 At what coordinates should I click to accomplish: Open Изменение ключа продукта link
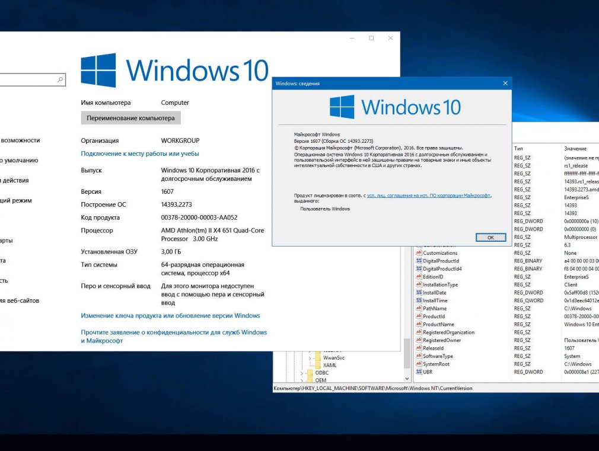(170, 315)
